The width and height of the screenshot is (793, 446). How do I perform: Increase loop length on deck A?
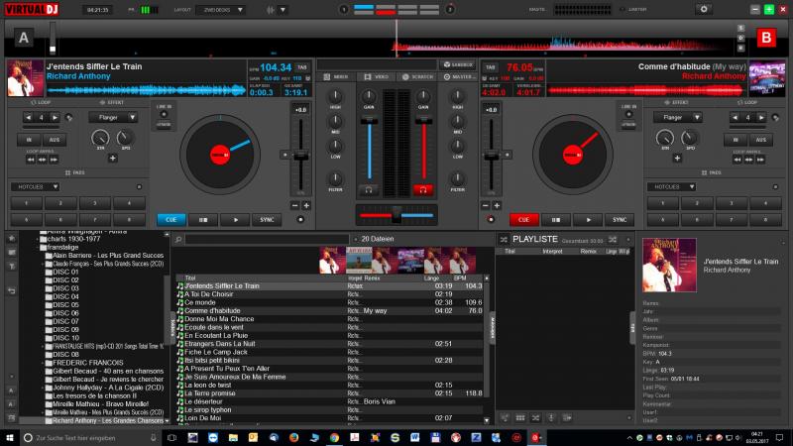click(55, 117)
